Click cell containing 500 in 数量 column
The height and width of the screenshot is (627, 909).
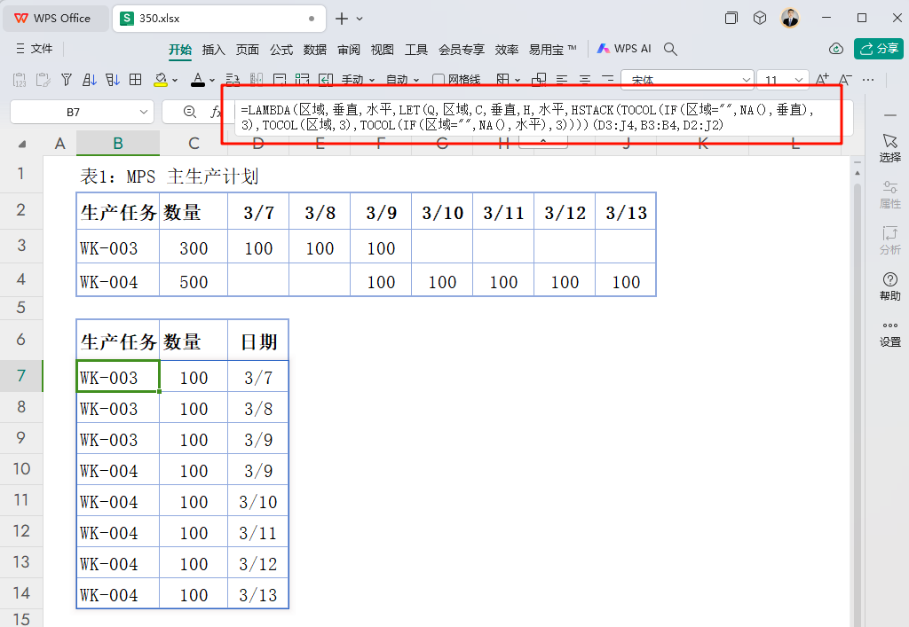(194, 282)
